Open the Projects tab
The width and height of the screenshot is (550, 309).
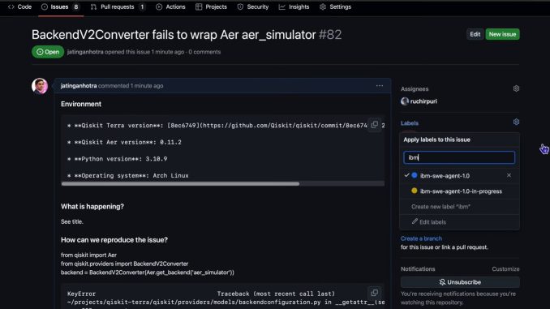coord(211,6)
